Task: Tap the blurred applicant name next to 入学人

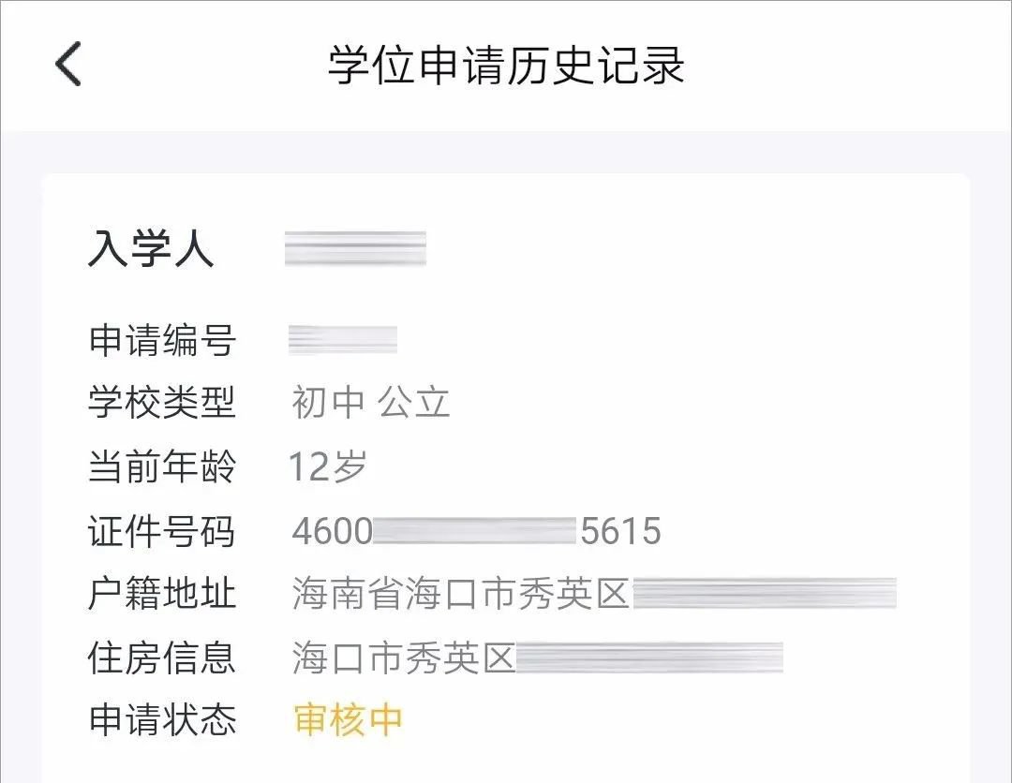Action: (355, 248)
